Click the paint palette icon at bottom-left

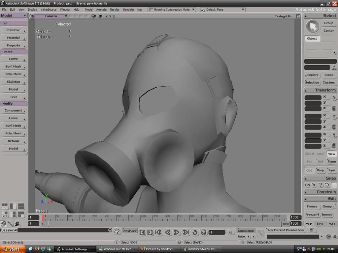(17, 224)
